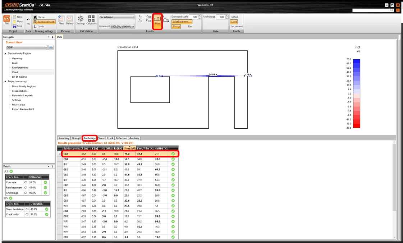
Task: Open Bill of material in navigator
Action: (19, 77)
